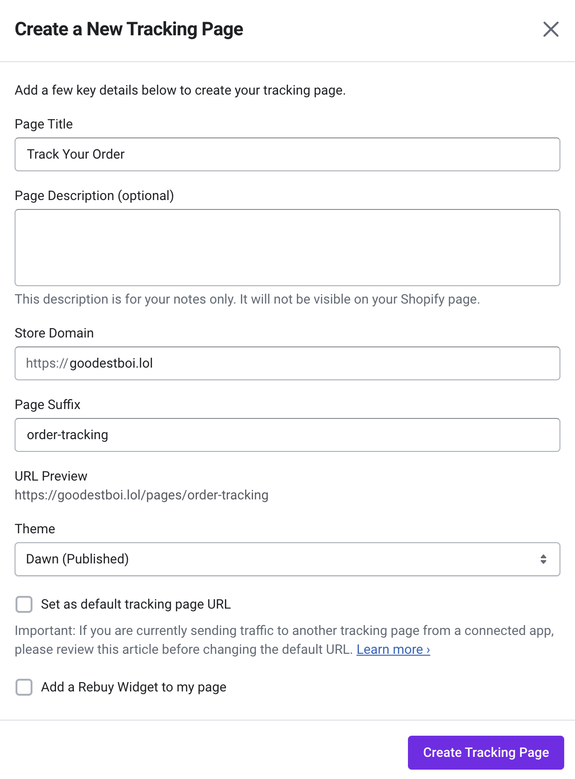Click into the empty Page Description textarea
This screenshot has height=779, width=575.
pyautogui.click(x=287, y=248)
